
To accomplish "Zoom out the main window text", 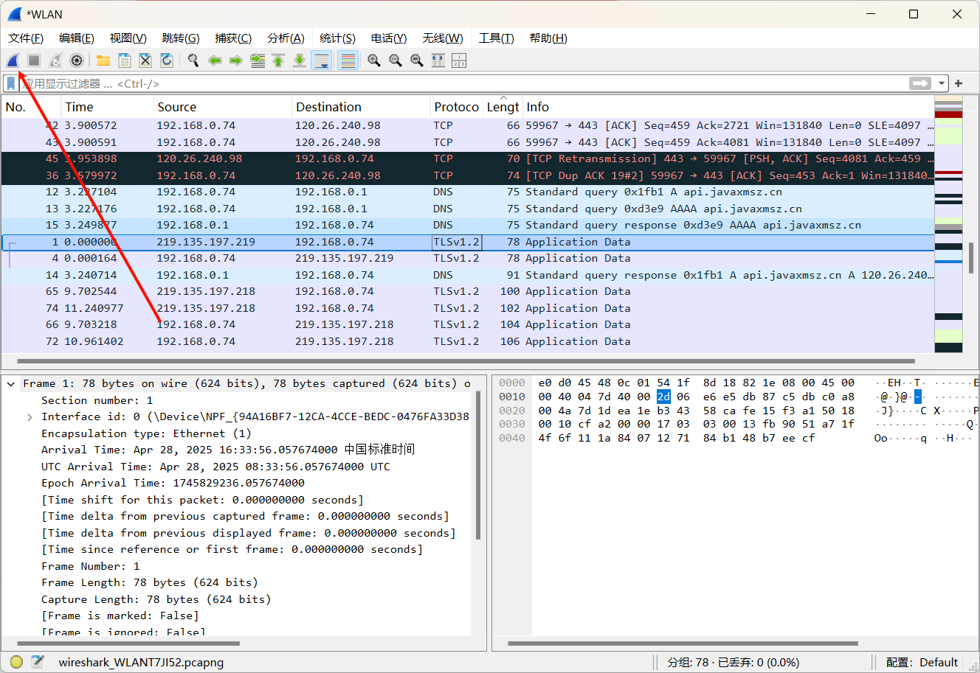I will click(396, 60).
